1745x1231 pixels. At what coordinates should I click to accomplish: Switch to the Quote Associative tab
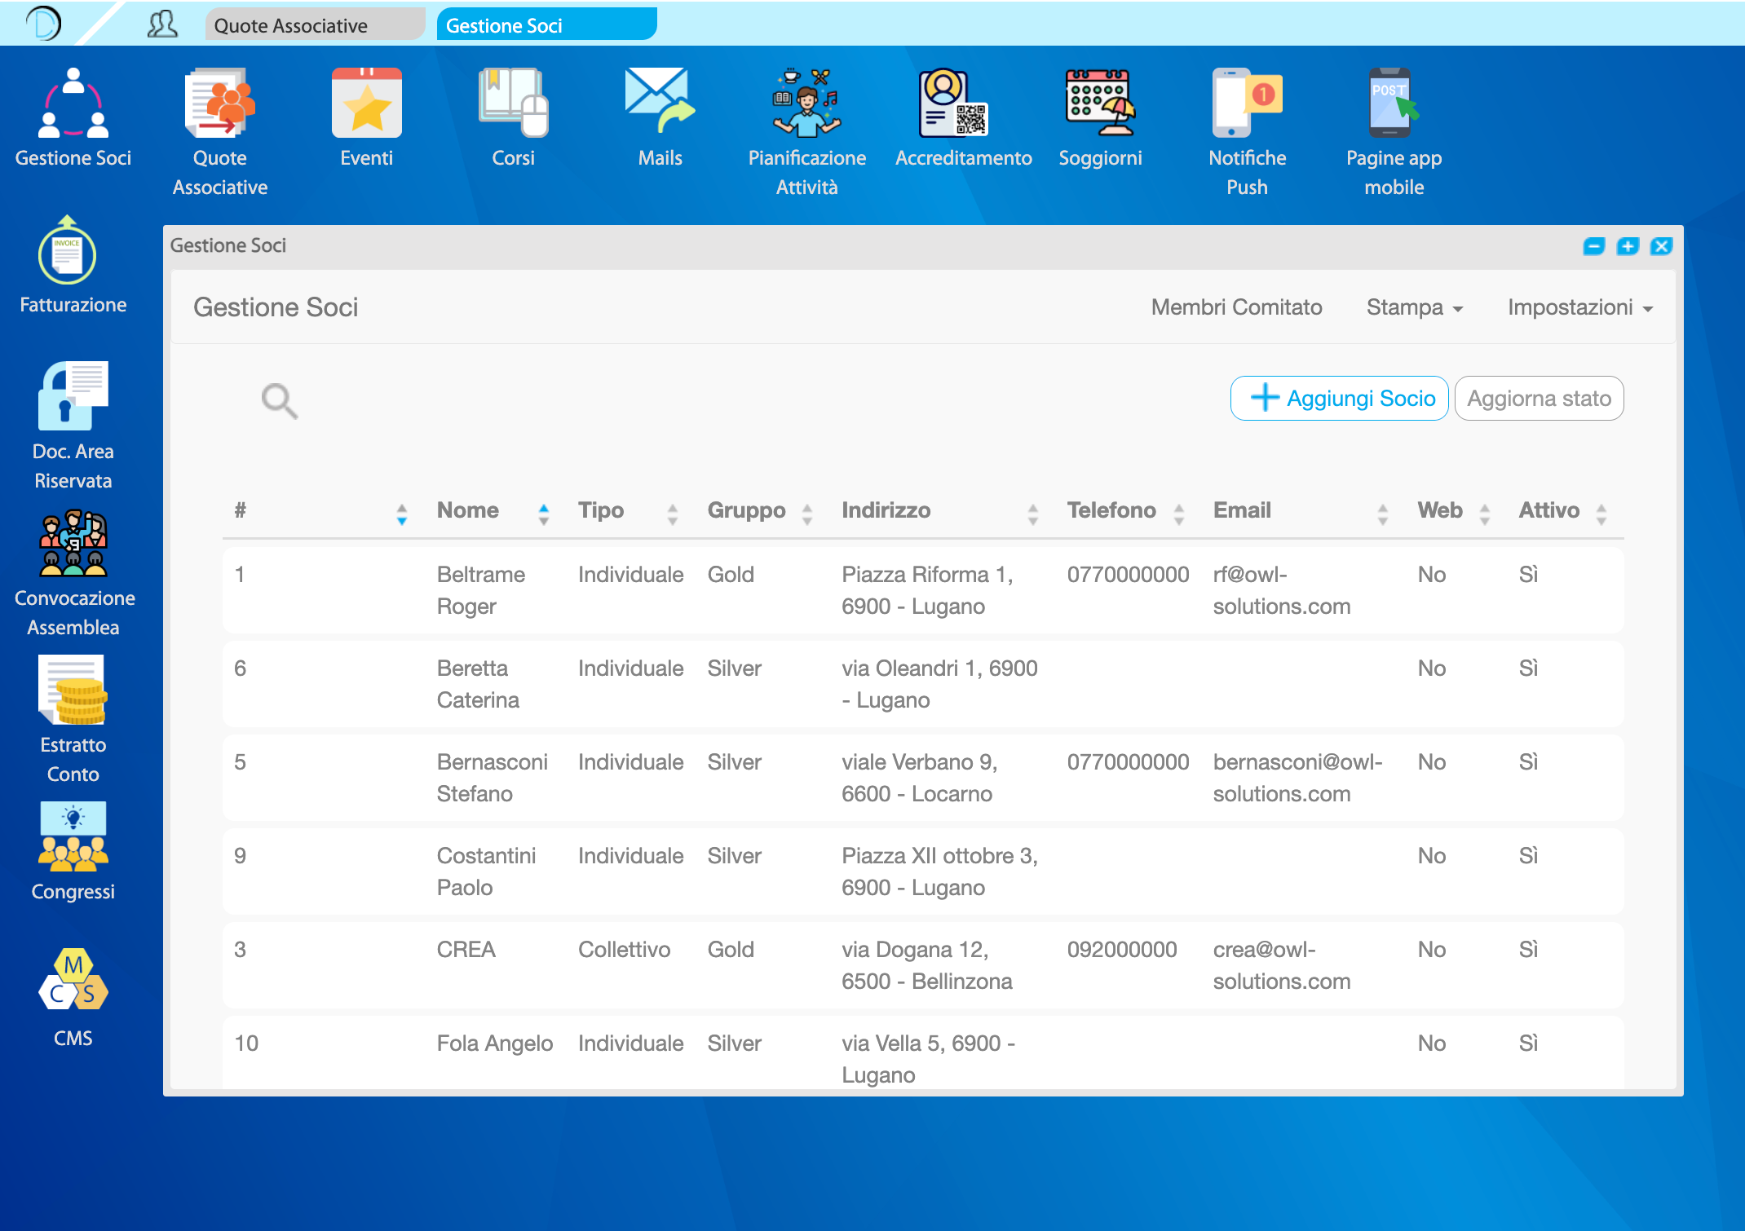[315, 24]
